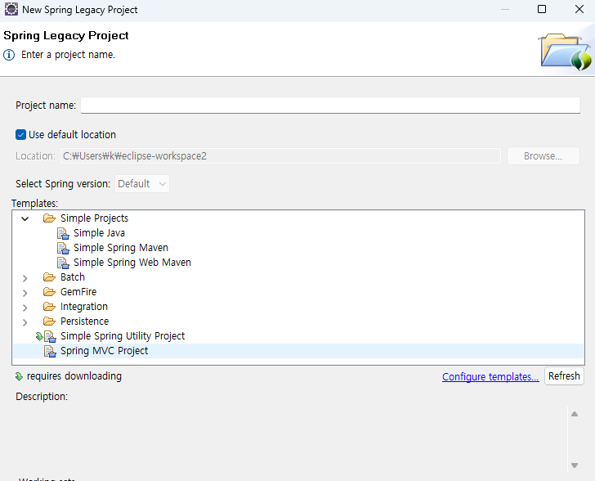This screenshot has height=481, width=595.
Task: Click the Description scroll up arrow
Action: point(575,414)
